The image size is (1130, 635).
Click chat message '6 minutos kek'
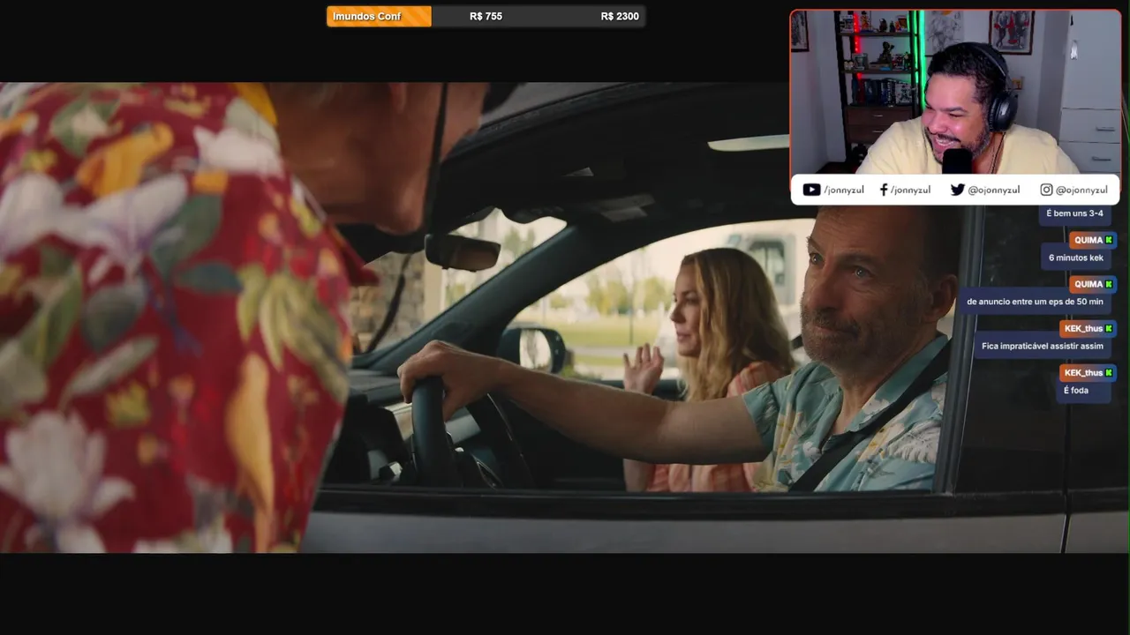coord(1076,258)
